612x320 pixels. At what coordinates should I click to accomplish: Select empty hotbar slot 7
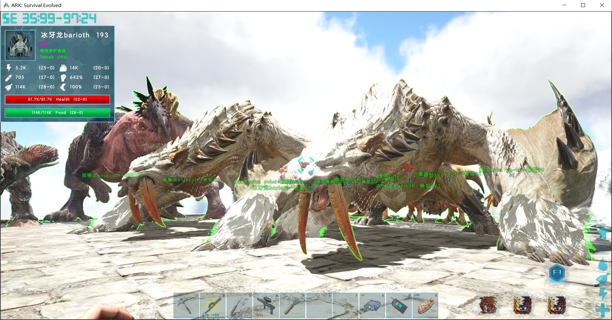tap(346, 305)
